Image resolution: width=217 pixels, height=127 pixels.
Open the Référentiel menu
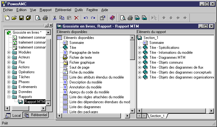point(63,10)
